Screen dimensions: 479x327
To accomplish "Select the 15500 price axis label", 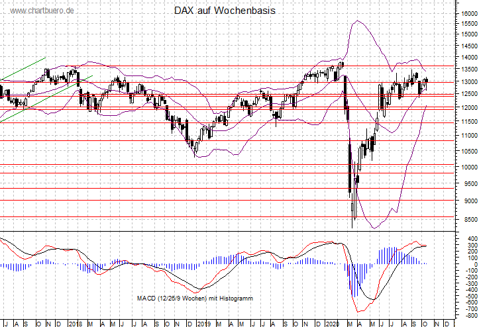I will [x=470, y=24].
